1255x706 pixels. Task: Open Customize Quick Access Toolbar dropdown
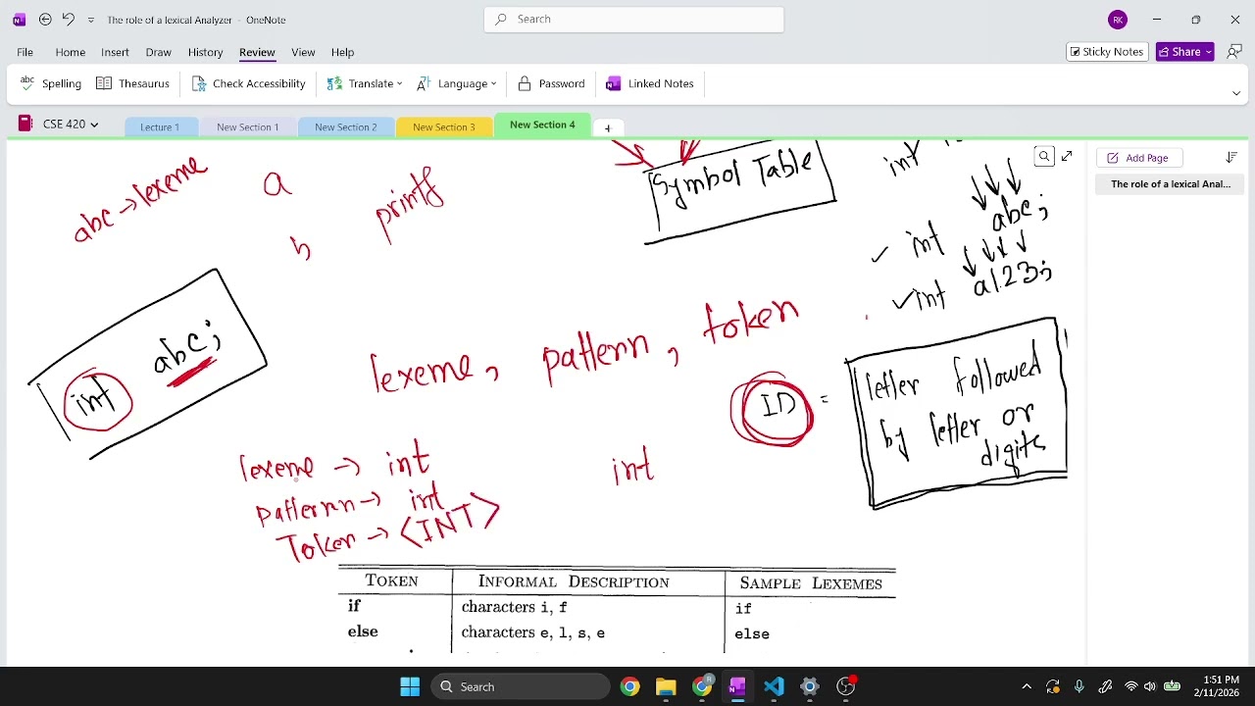[x=91, y=20]
